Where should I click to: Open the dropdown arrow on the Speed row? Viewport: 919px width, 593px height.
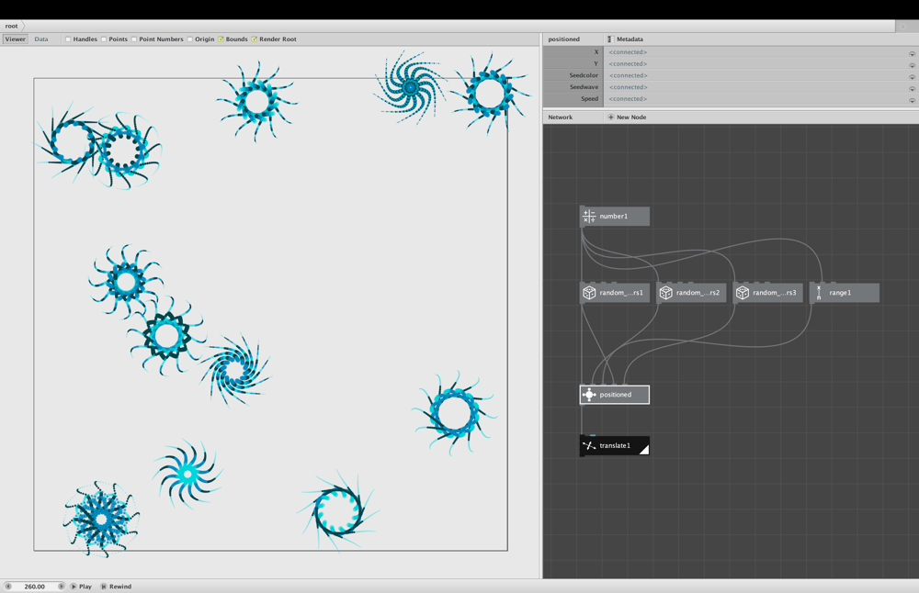(x=912, y=100)
